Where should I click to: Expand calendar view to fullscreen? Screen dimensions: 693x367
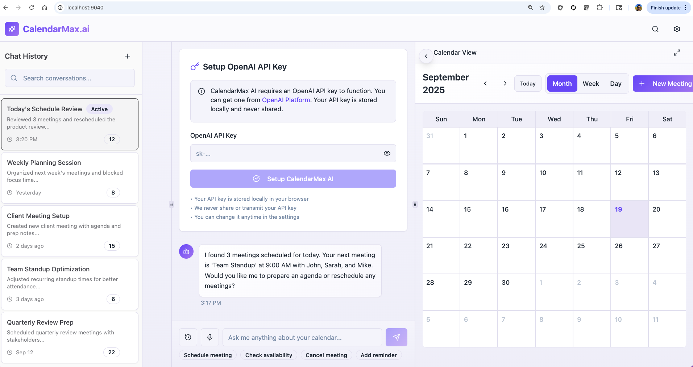(x=677, y=53)
